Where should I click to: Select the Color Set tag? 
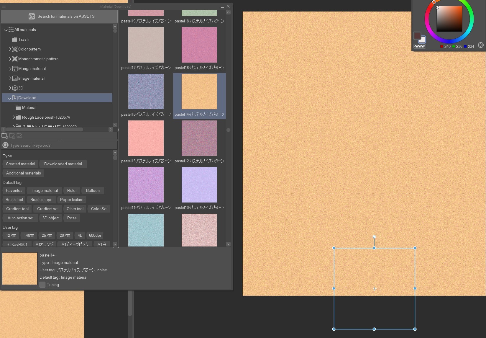pyautogui.click(x=99, y=209)
